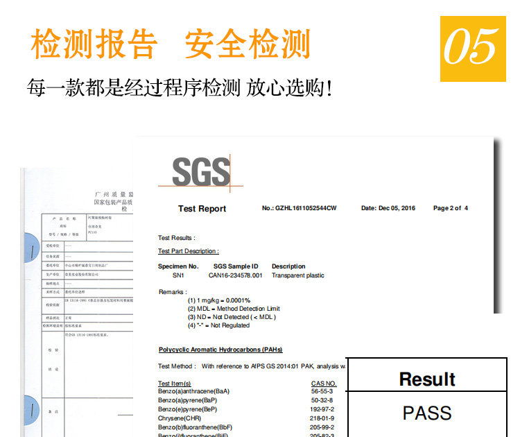Screen dimensions: 520x437
Task: Click the orange heading 检测报告
Action: coord(94,44)
